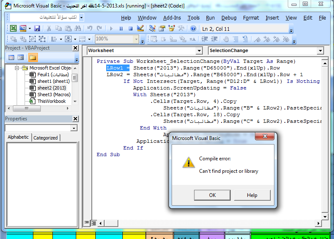334x239 pixels.
Task: Open the Properties Window icon
Action: click(x=162, y=28)
